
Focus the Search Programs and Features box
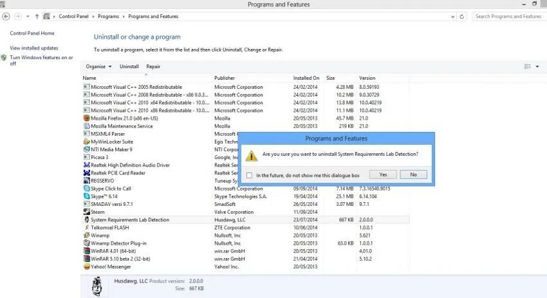click(x=508, y=16)
